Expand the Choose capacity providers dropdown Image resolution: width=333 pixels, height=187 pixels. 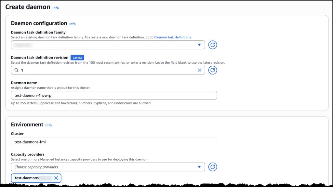[x=104, y=167]
